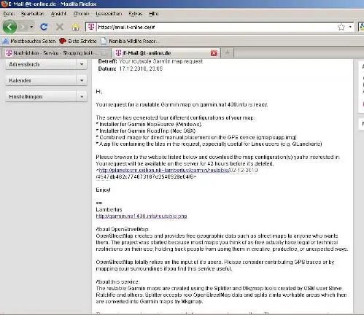This screenshot has width=364, height=315.
Task: Click the greyed Forward navigation arrow
Action: click(x=23, y=27)
